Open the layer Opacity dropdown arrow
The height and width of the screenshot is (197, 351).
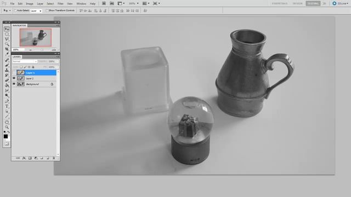57,61
